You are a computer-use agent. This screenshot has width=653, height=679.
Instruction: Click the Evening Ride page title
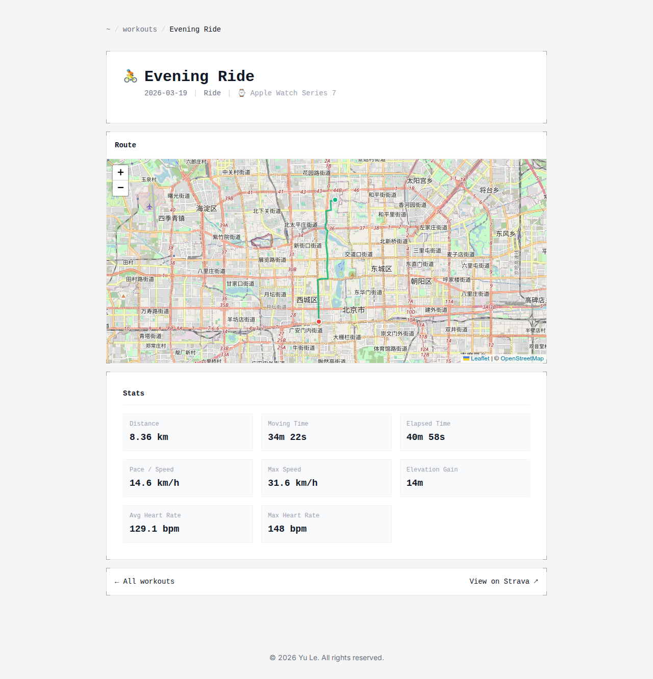[x=199, y=76]
